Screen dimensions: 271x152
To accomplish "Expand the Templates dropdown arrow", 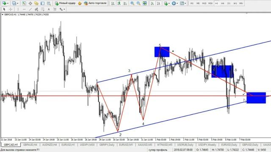I will pyautogui.click(x=185, y=3).
